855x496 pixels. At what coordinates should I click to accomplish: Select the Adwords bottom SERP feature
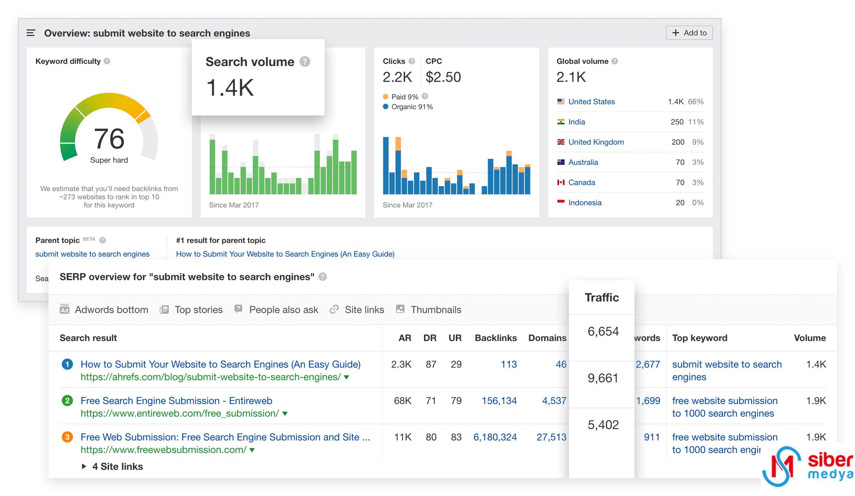[x=104, y=310]
